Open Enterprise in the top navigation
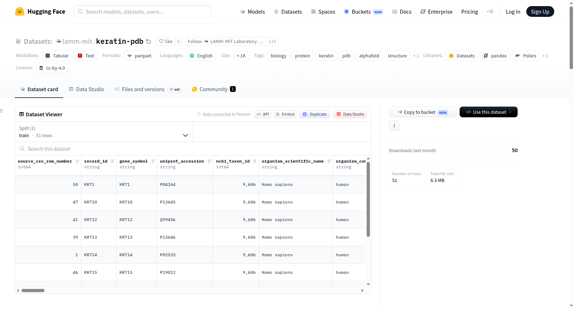The width and height of the screenshot is (574, 309). pos(437,12)
